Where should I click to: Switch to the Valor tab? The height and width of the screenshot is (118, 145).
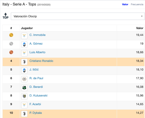[x=125, y=4]
